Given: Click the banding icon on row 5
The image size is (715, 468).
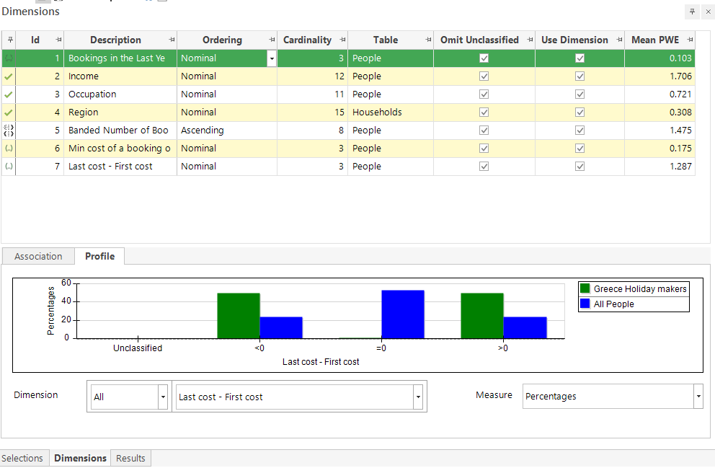Looking at the screenshot, I should (x=9, y=131).
